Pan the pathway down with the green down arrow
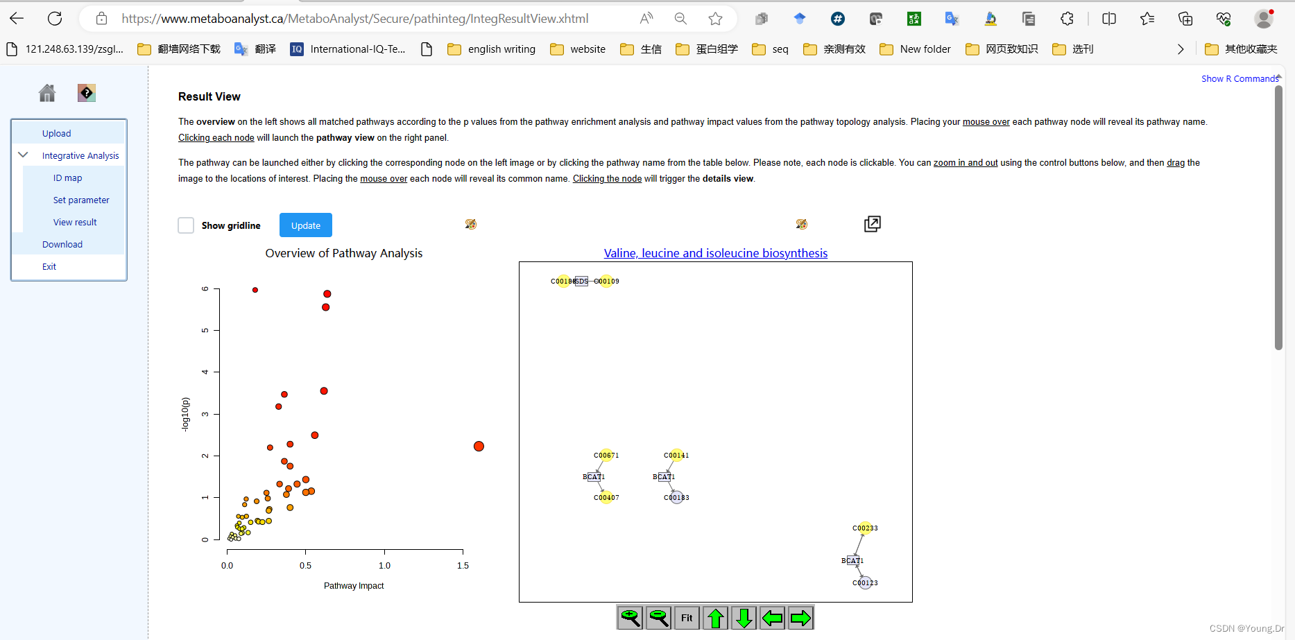Image resolution: width=1295 pixels, height=640 pixels. [744, 617]
